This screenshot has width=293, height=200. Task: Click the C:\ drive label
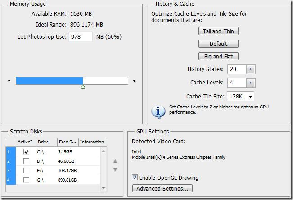pyautogui.click(x=40, y=151)
